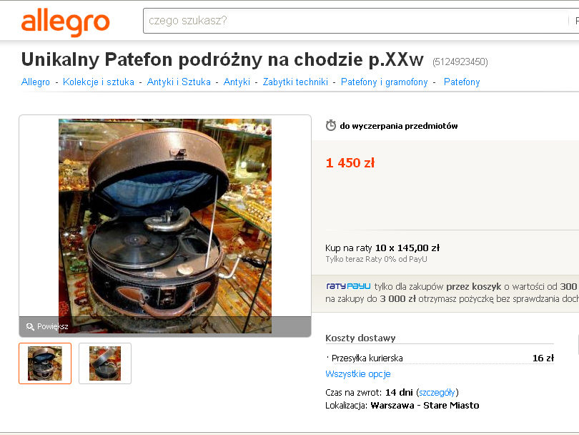579x435 pixels.
Task: Click the clock icon near auction end time
Action: tap(330, 126)
